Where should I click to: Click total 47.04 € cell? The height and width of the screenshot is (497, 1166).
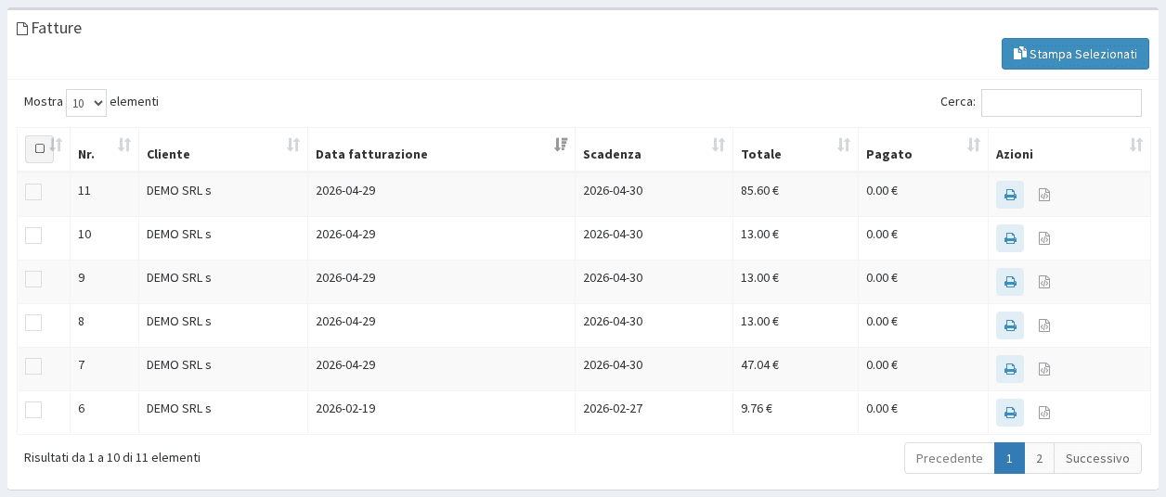(796, 369)
